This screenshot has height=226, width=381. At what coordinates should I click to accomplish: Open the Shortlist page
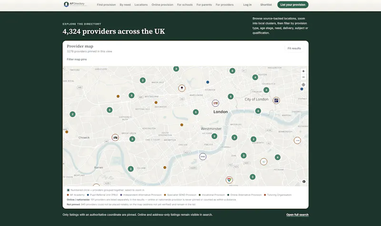(266, 5)
